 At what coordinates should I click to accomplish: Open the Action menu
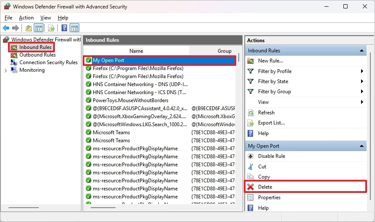pos(26,18)
